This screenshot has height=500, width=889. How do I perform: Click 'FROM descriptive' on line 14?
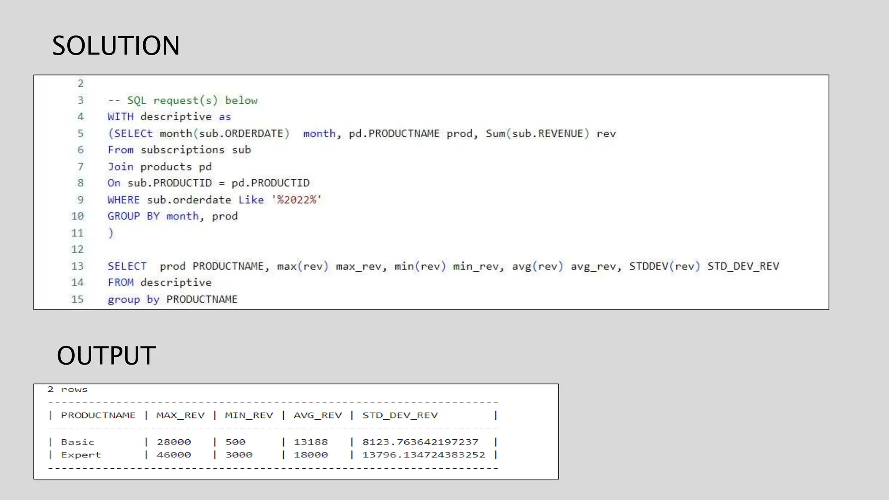point(160,283)
